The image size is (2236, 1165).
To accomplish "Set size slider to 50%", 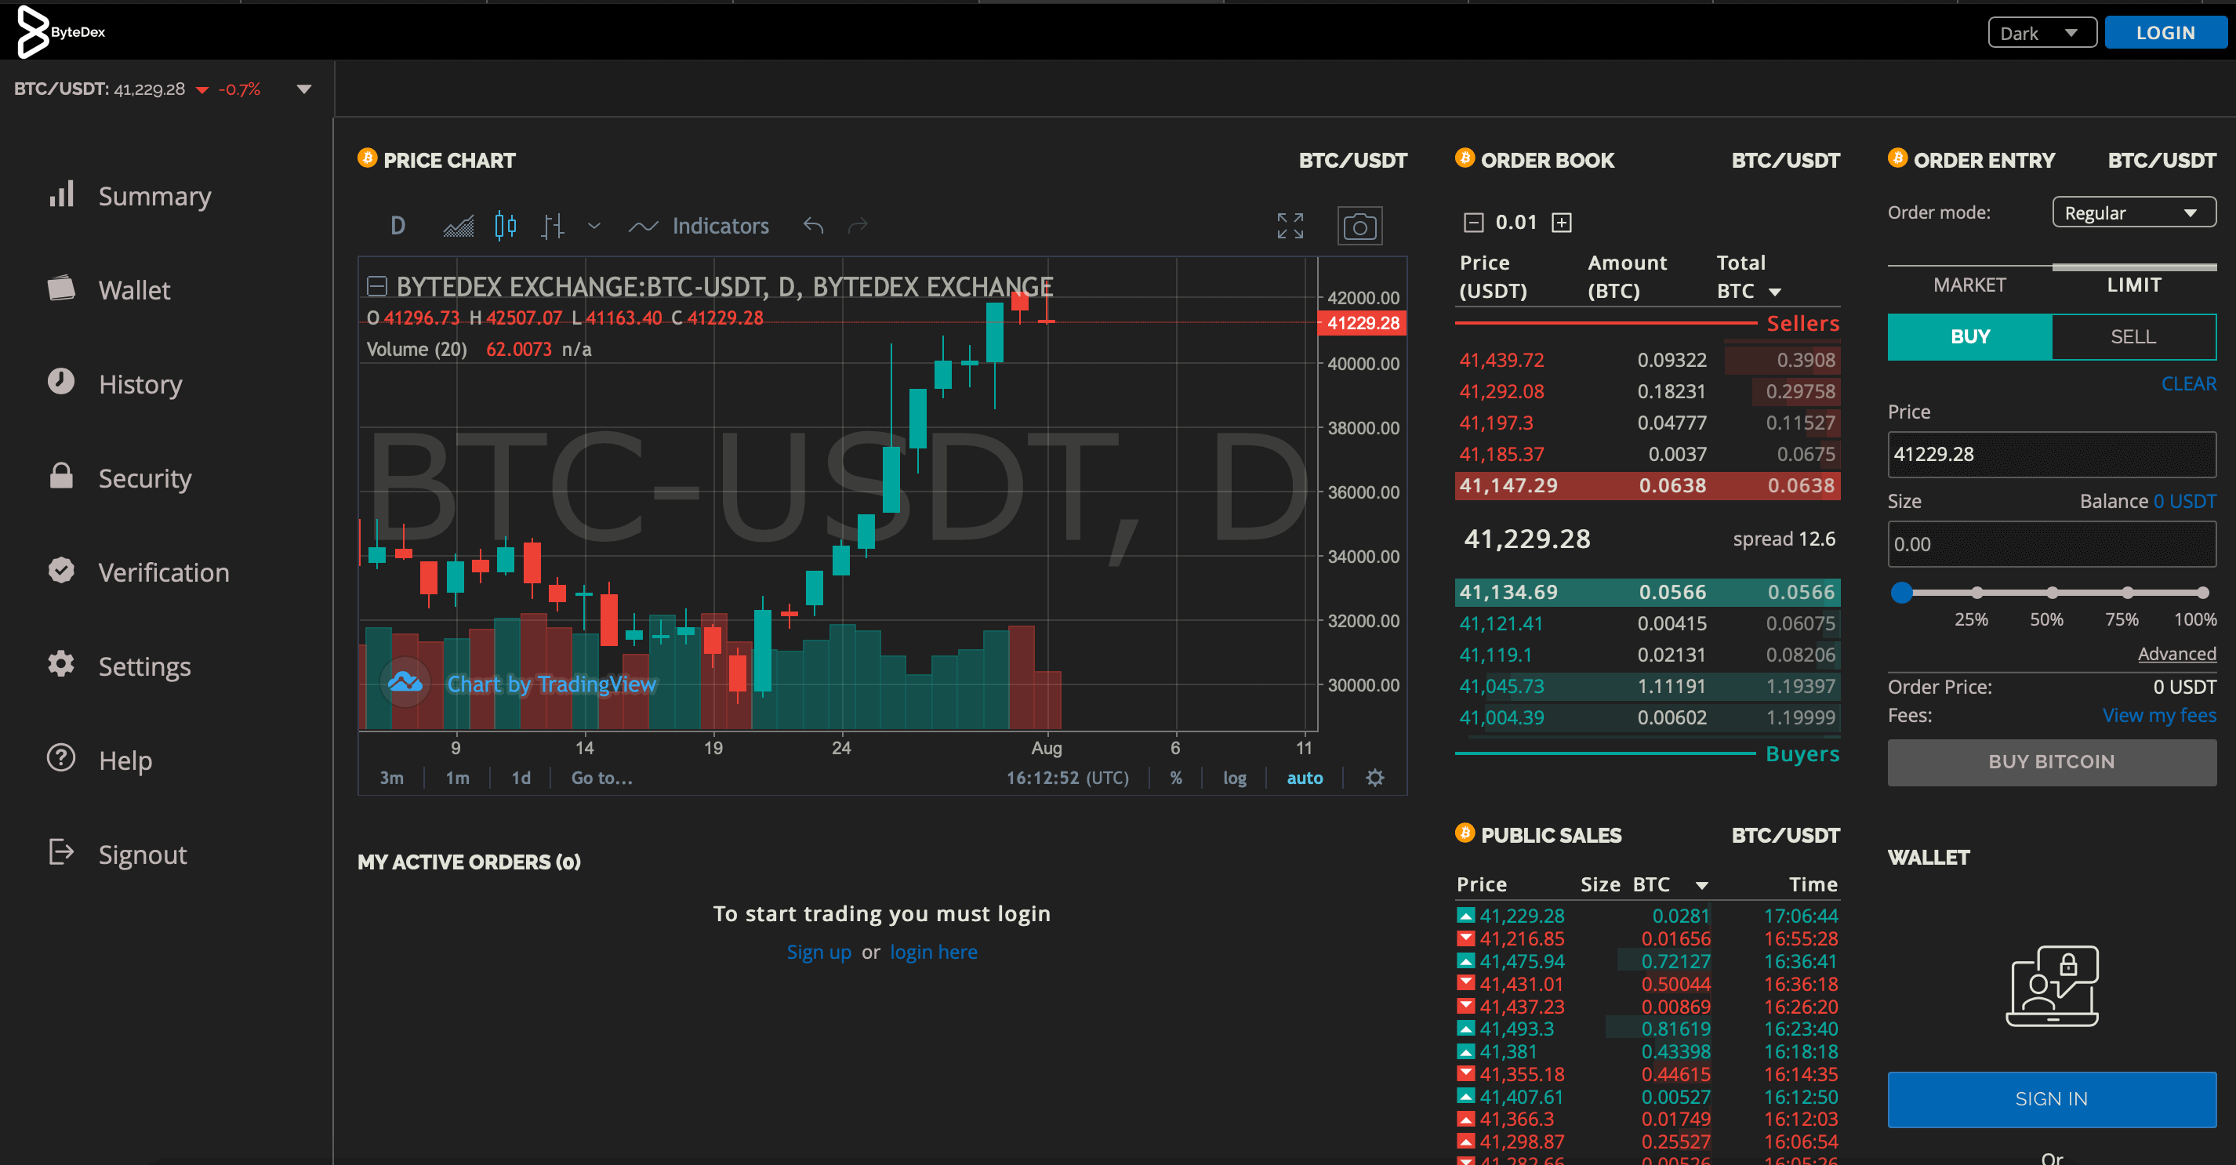I will coord(2052,593).
